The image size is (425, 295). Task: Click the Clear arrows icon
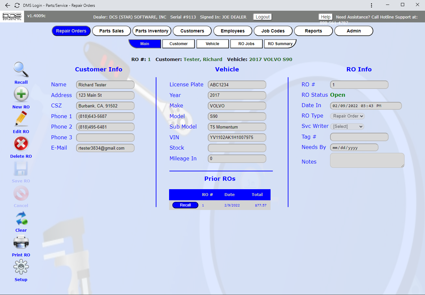[21, 218]
